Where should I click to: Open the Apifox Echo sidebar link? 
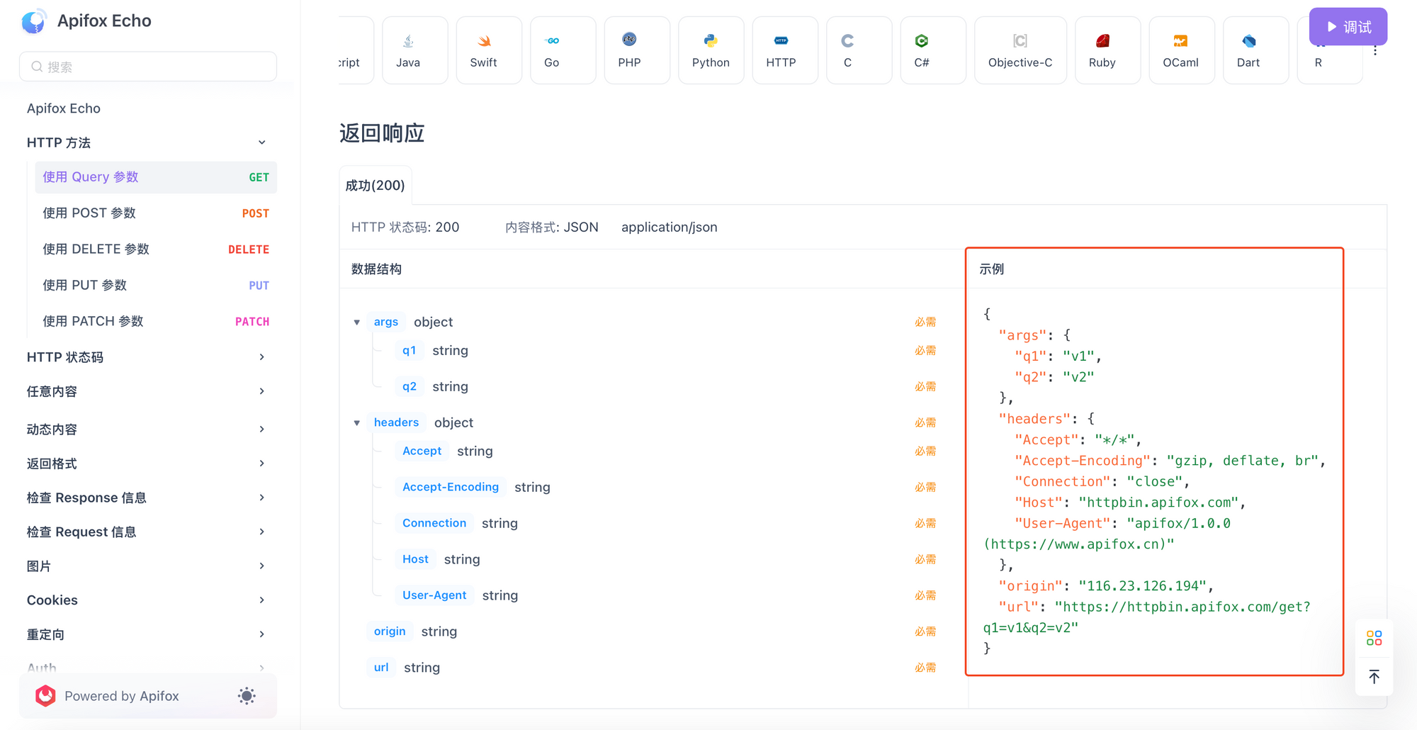64,108
